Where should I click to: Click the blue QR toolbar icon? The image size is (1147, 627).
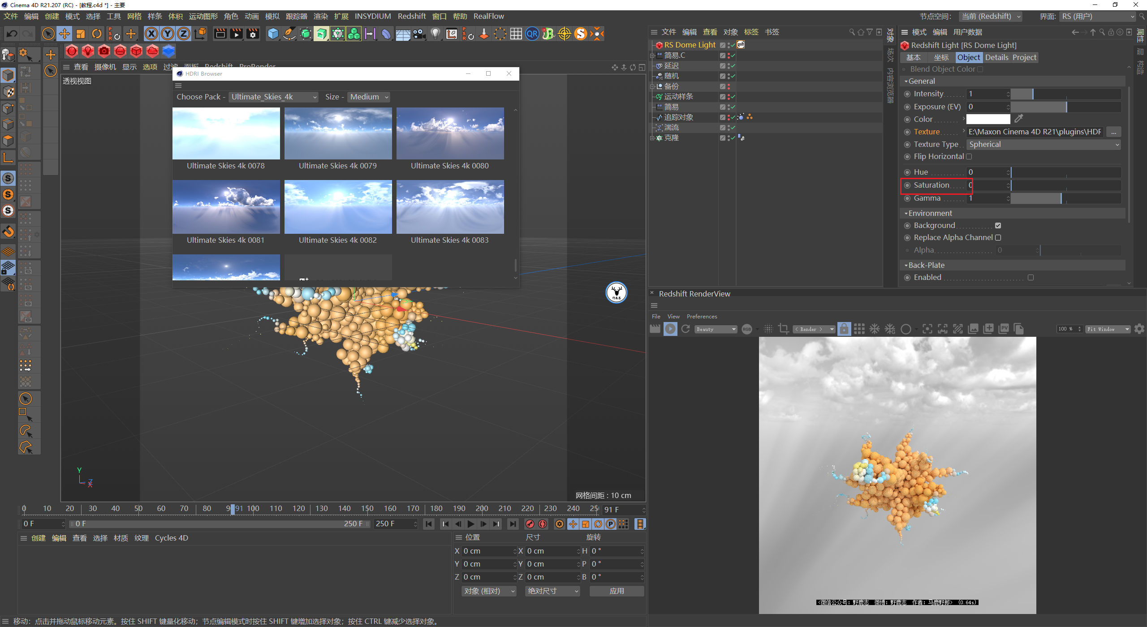point(532,34)
